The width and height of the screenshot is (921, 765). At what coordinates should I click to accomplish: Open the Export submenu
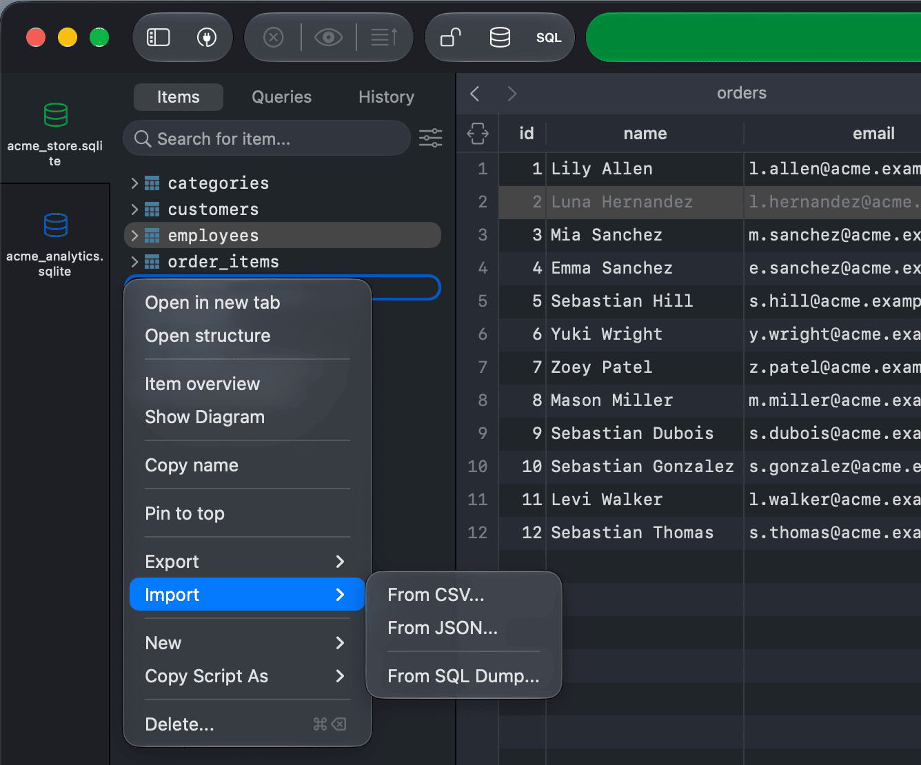(x=247, y=562)
